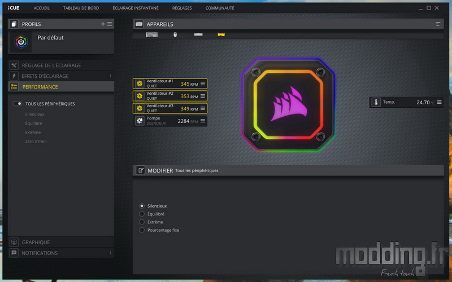Click the notifications count badge
Screen dimensions: 452x282
[x=110, y=253]
